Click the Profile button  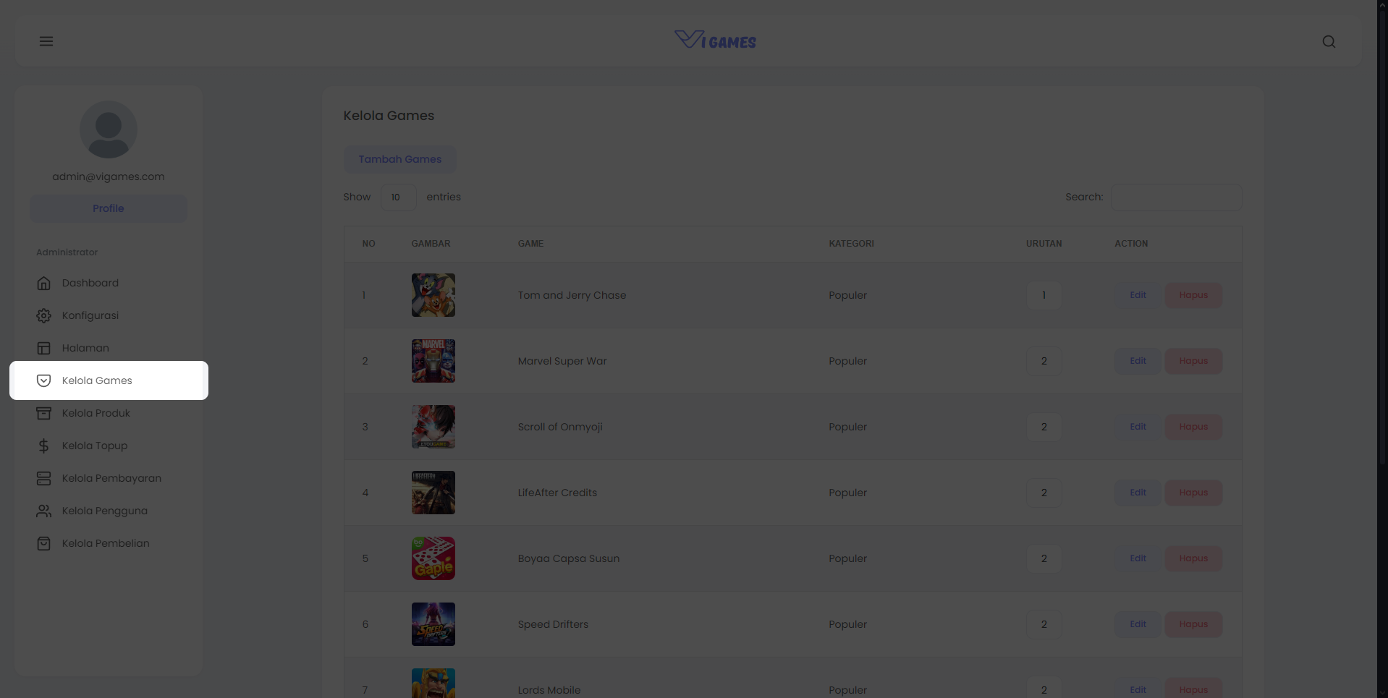(x=109, y=208)
